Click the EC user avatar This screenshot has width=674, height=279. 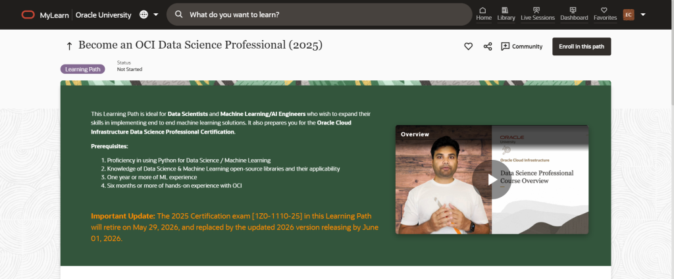tap(629, 14)
